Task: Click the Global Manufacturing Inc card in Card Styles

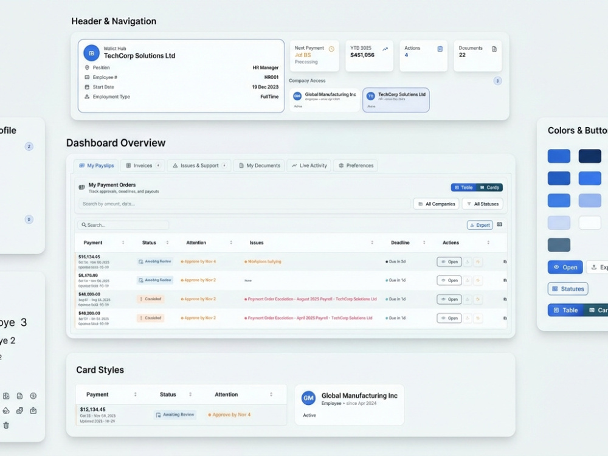Action: (350, 405)
